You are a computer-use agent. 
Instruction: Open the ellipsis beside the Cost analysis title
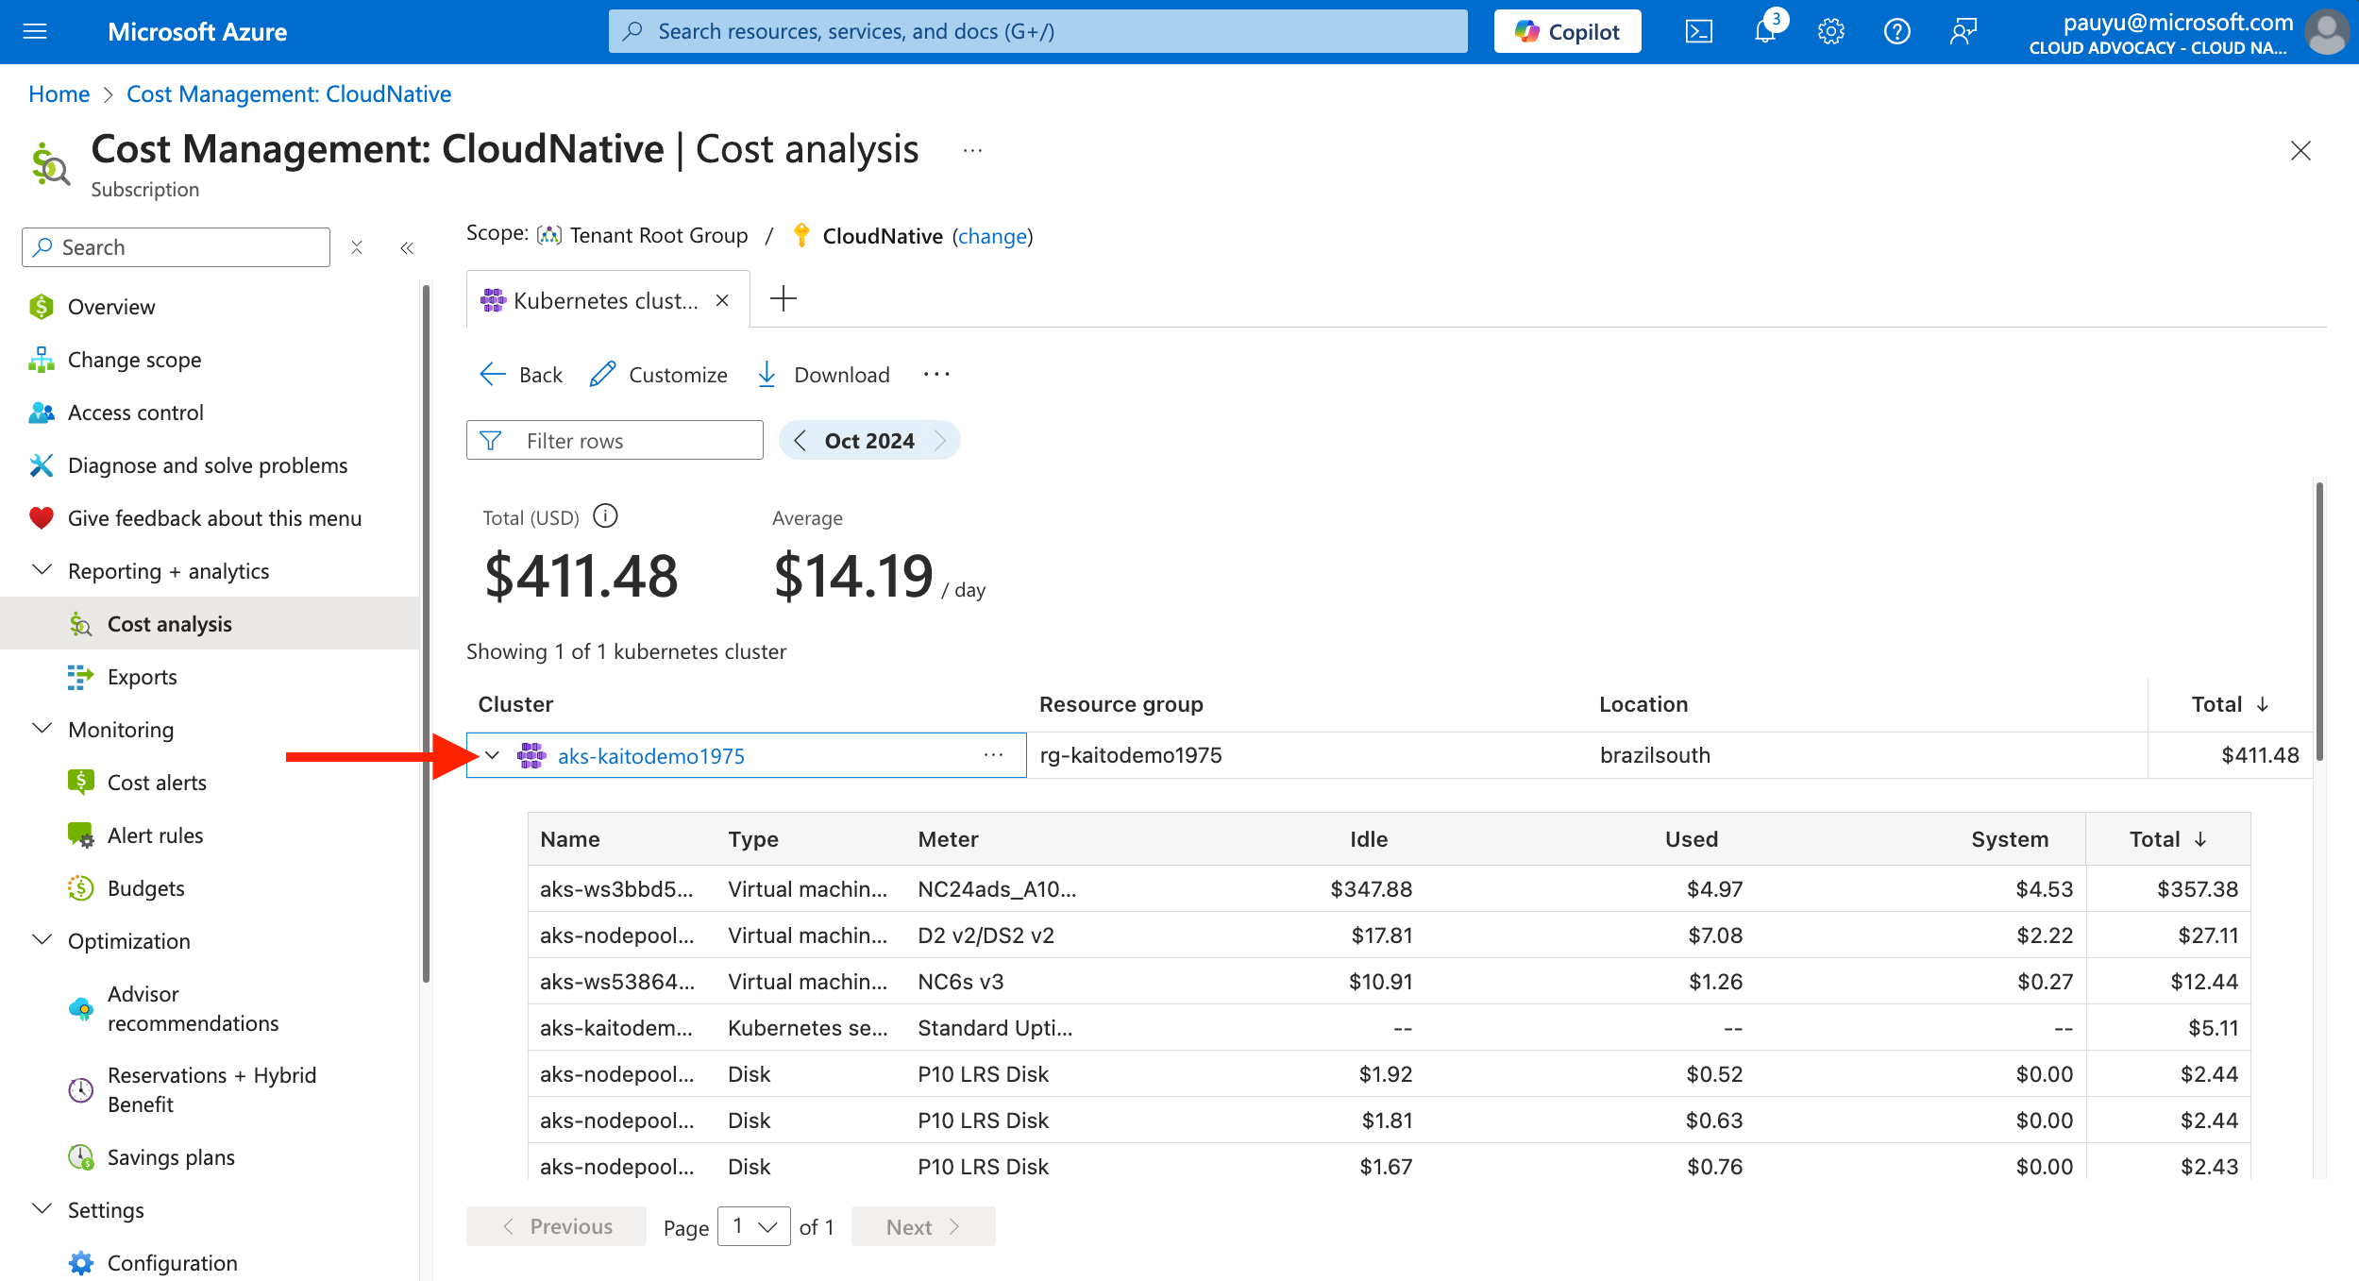(972, 150)
